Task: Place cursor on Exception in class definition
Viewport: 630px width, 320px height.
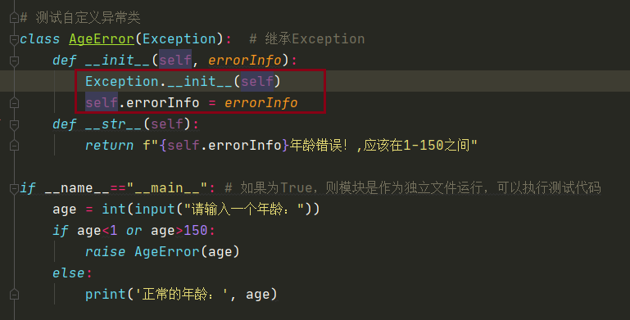Action: coord(179,39)
